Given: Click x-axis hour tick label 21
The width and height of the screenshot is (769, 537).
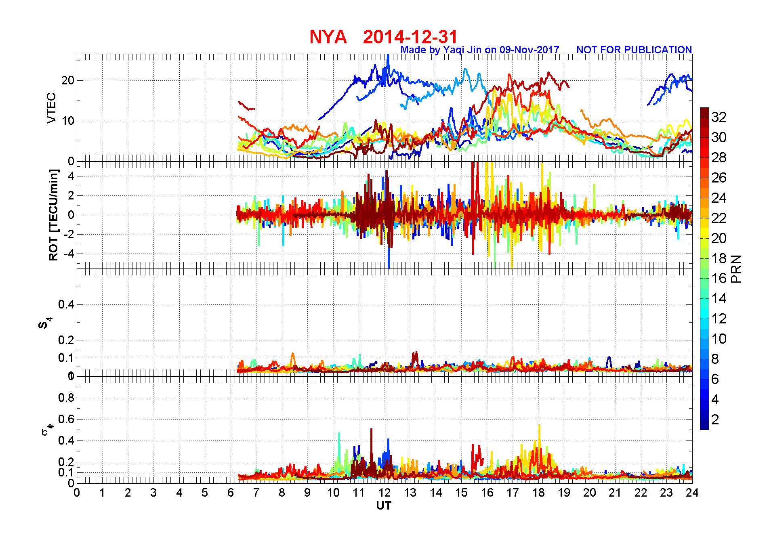Looking at the screenshot, I should [615, 493].
